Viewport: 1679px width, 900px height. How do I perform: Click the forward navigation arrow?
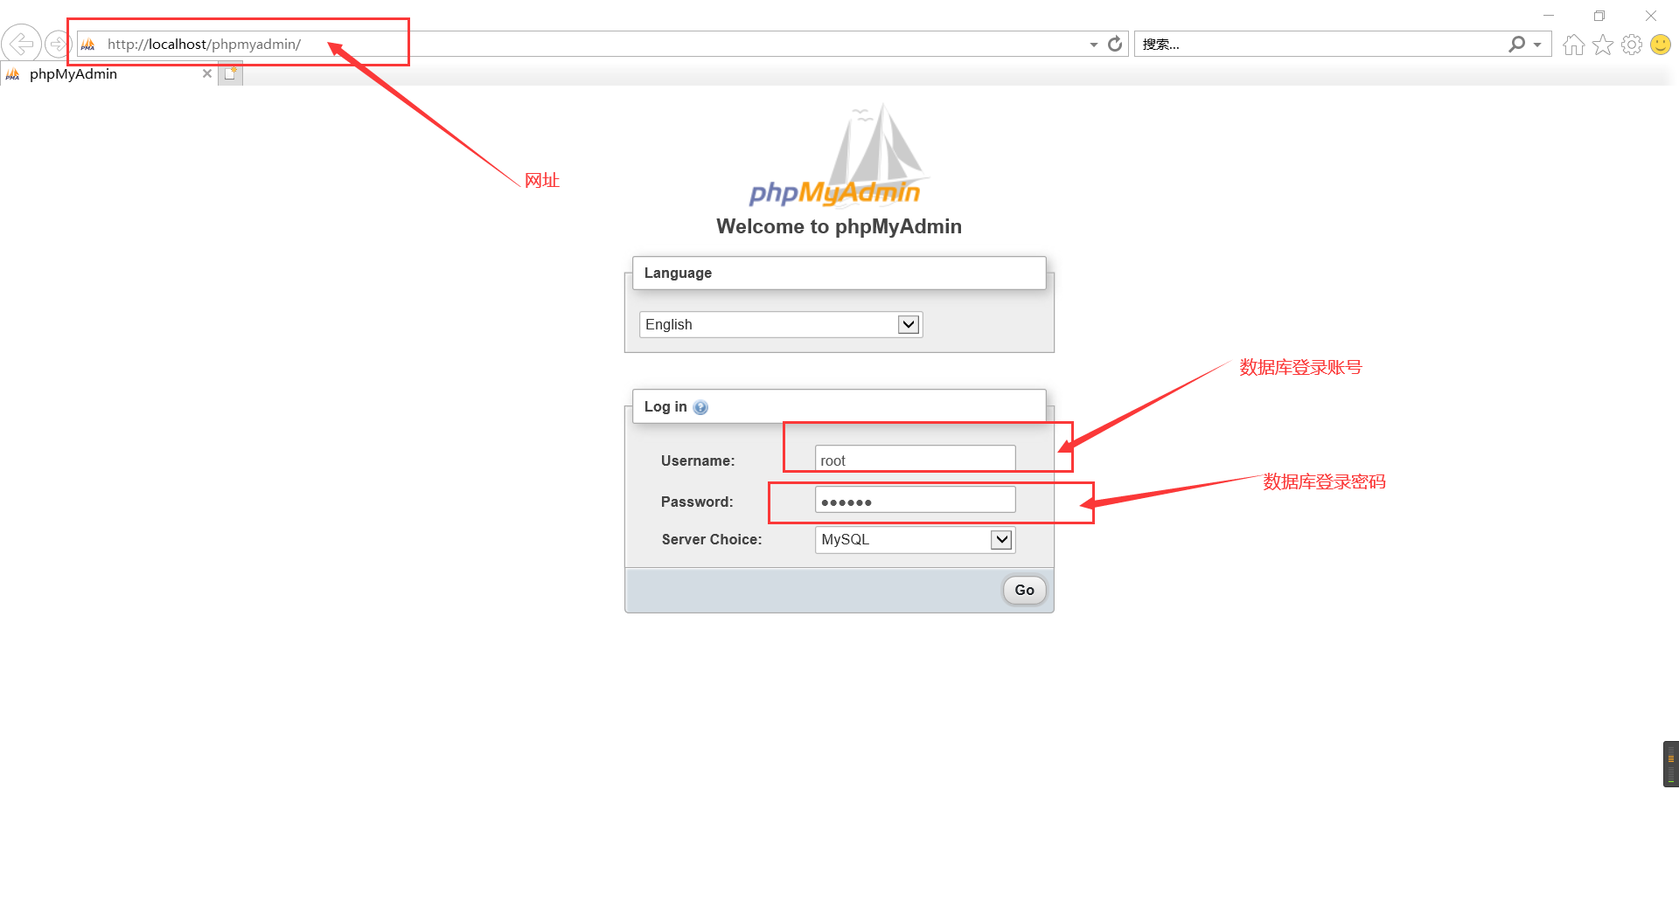coord(58,43)
